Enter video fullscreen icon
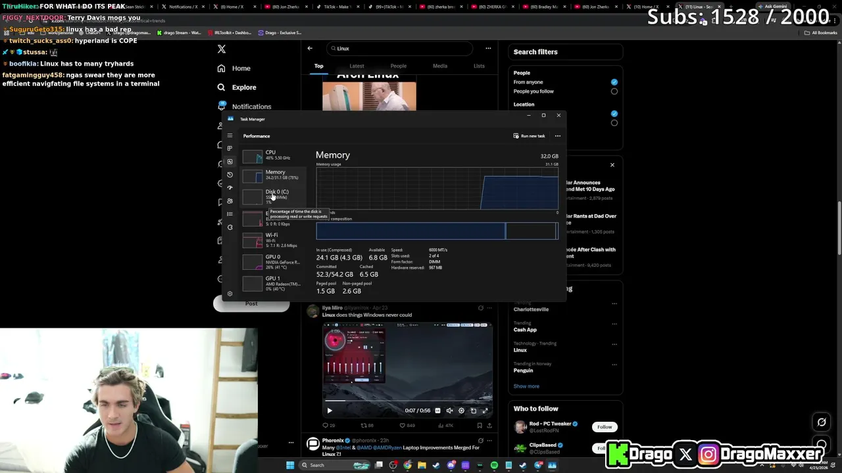Image resolution: width=842 pixels, height=473 pixels. tap(485, 411)
